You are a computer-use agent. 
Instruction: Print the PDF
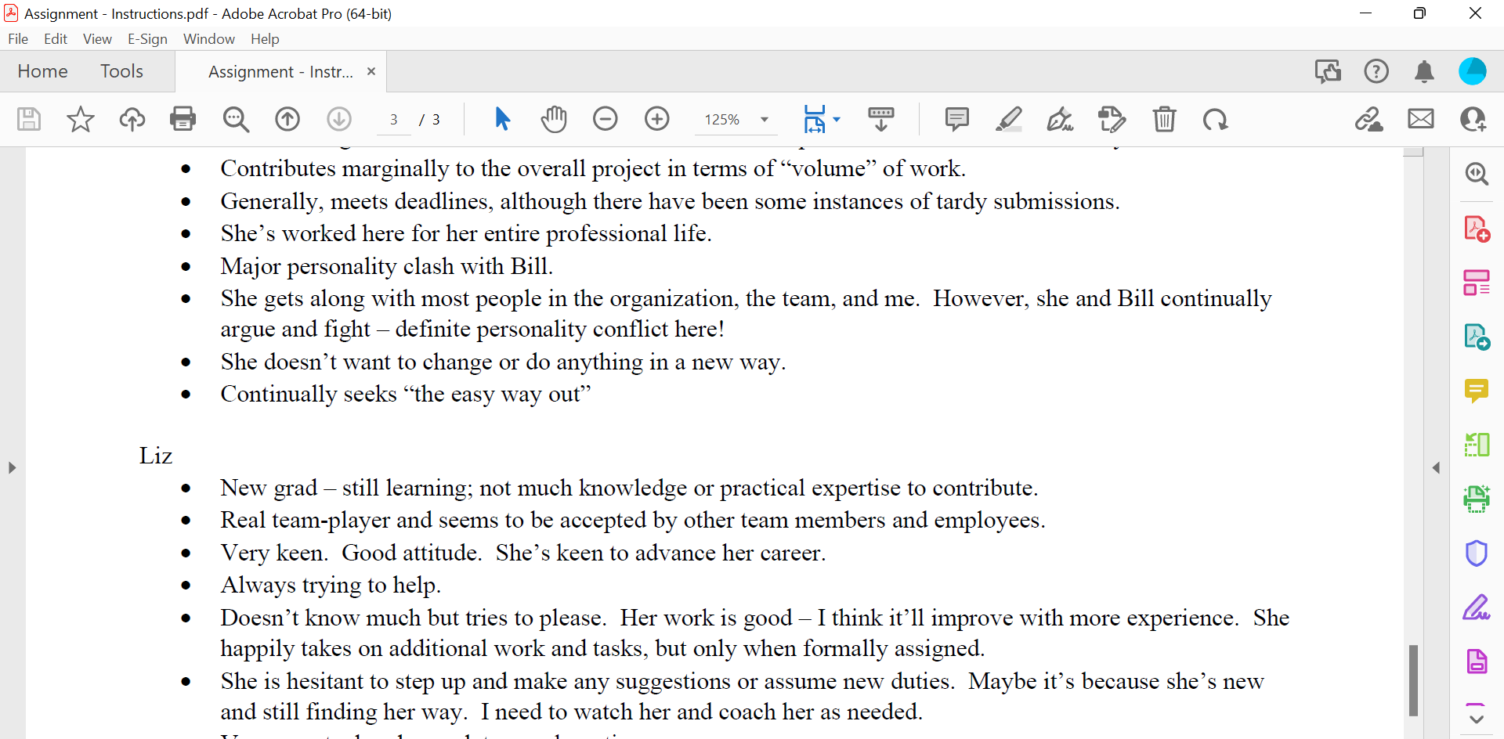tap(182, 119)
